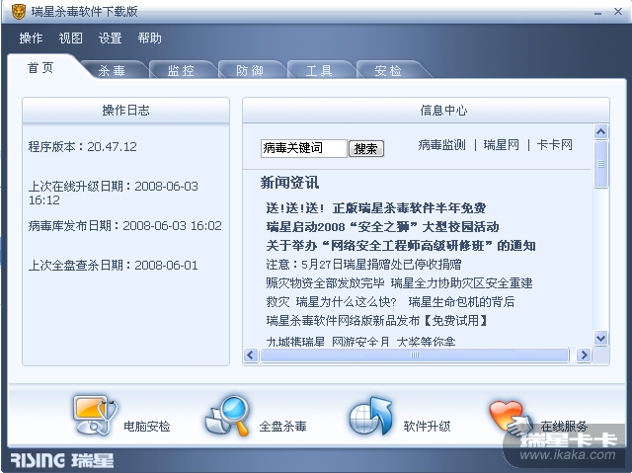
Task: Click the 全盘杀毒 label
Action: [282, 426]
